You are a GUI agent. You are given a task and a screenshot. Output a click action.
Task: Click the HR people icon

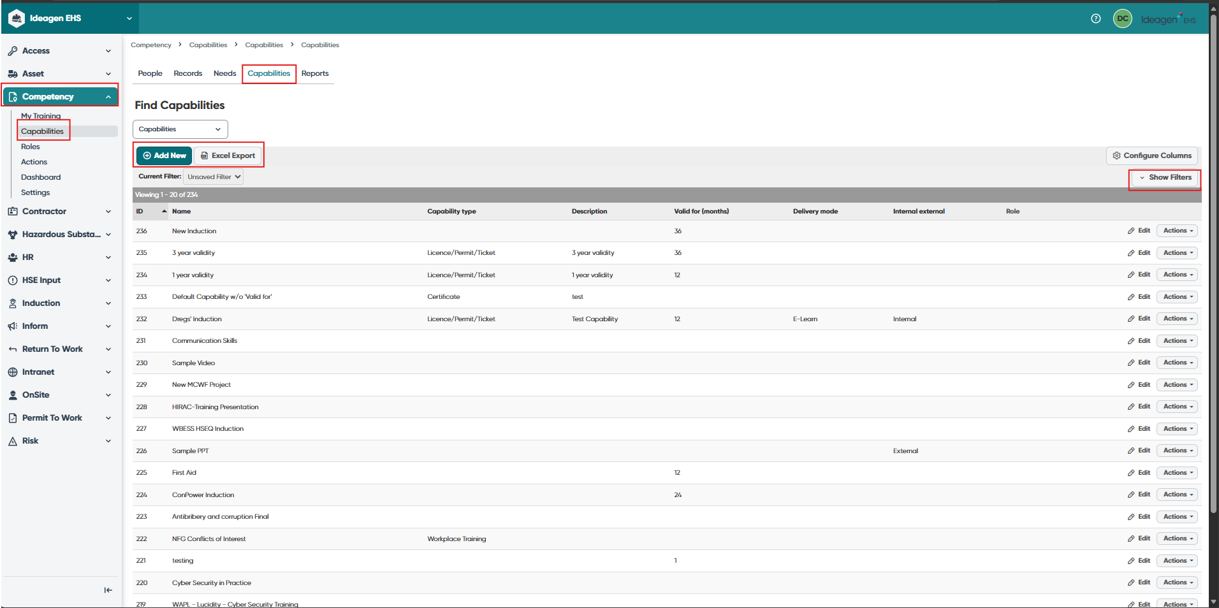click(x=13, y=257)
